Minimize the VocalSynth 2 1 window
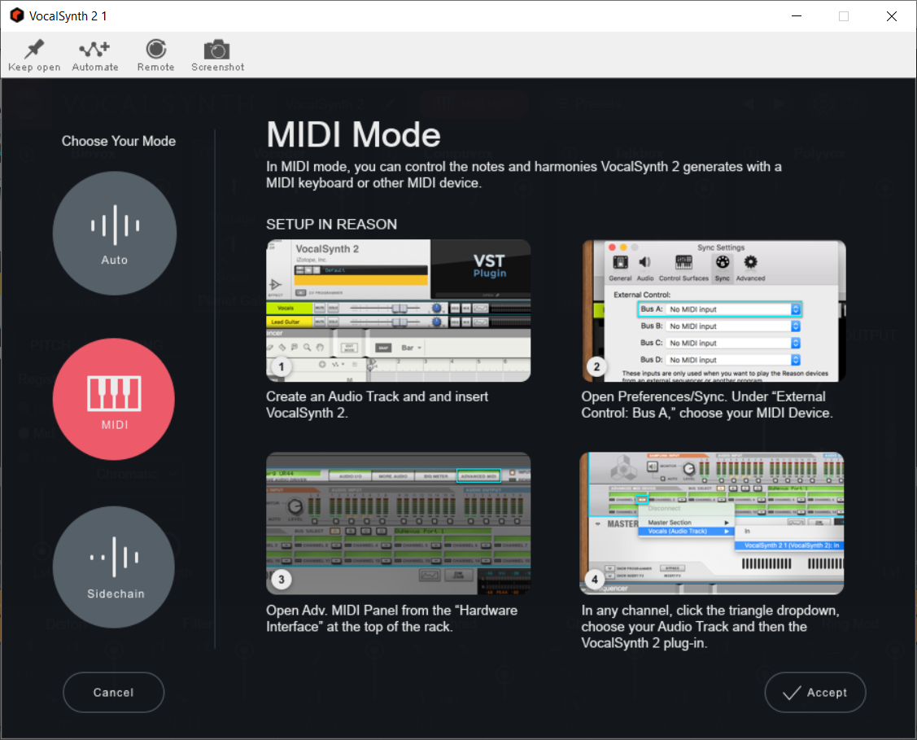Screen dimensions: 917x740 [x=797, y=15]
